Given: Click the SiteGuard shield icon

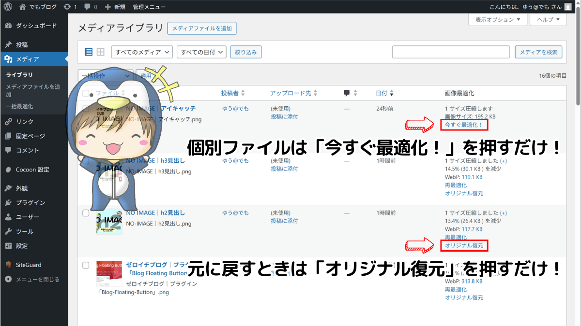Looking at the screenshot, I should click(8, 265).
